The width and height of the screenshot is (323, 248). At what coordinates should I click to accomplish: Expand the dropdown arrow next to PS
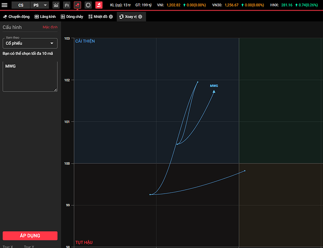click(x=45, y=5)
